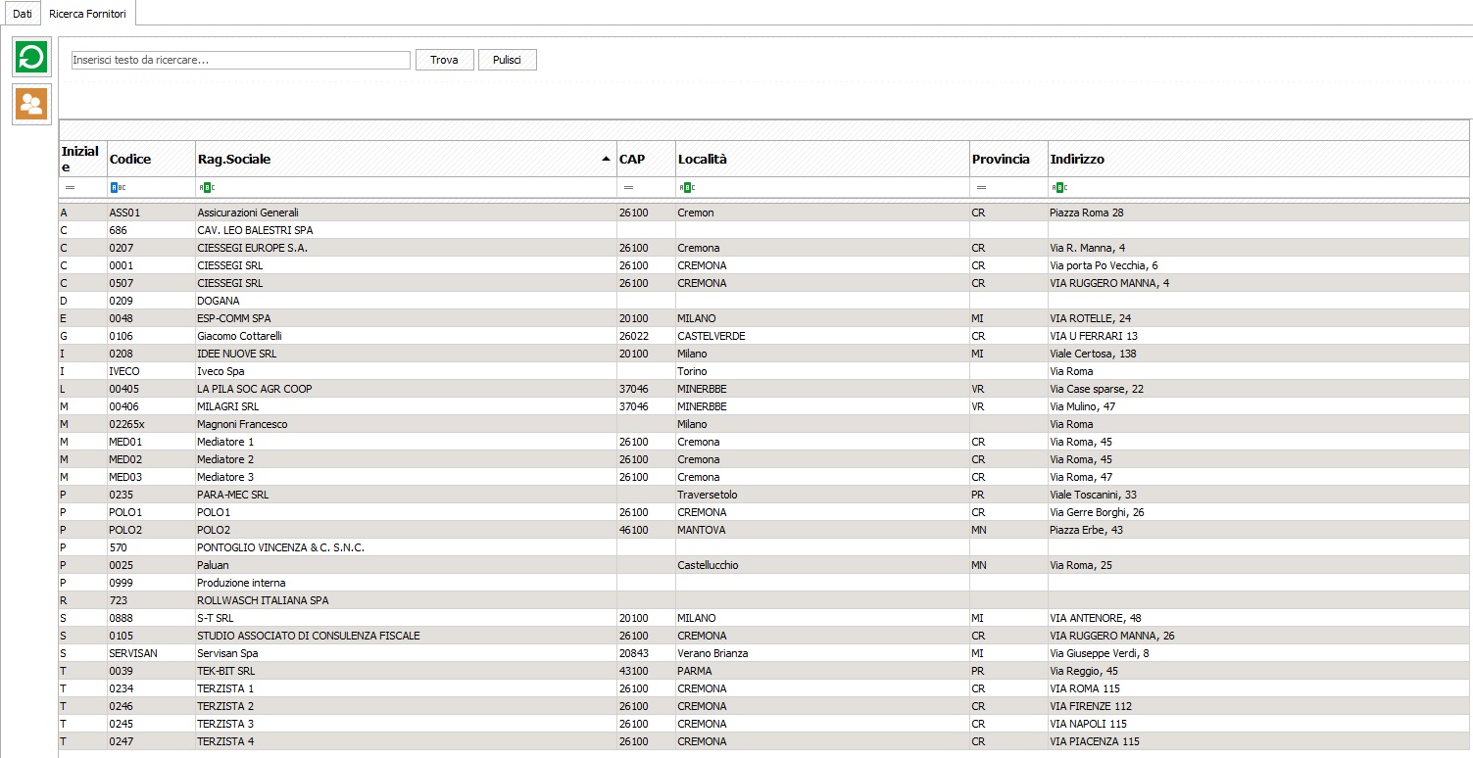Click the sort arrow in Rag.Sociale header
The height and width of the screenshot is (758, 1473).
point(605,159)
